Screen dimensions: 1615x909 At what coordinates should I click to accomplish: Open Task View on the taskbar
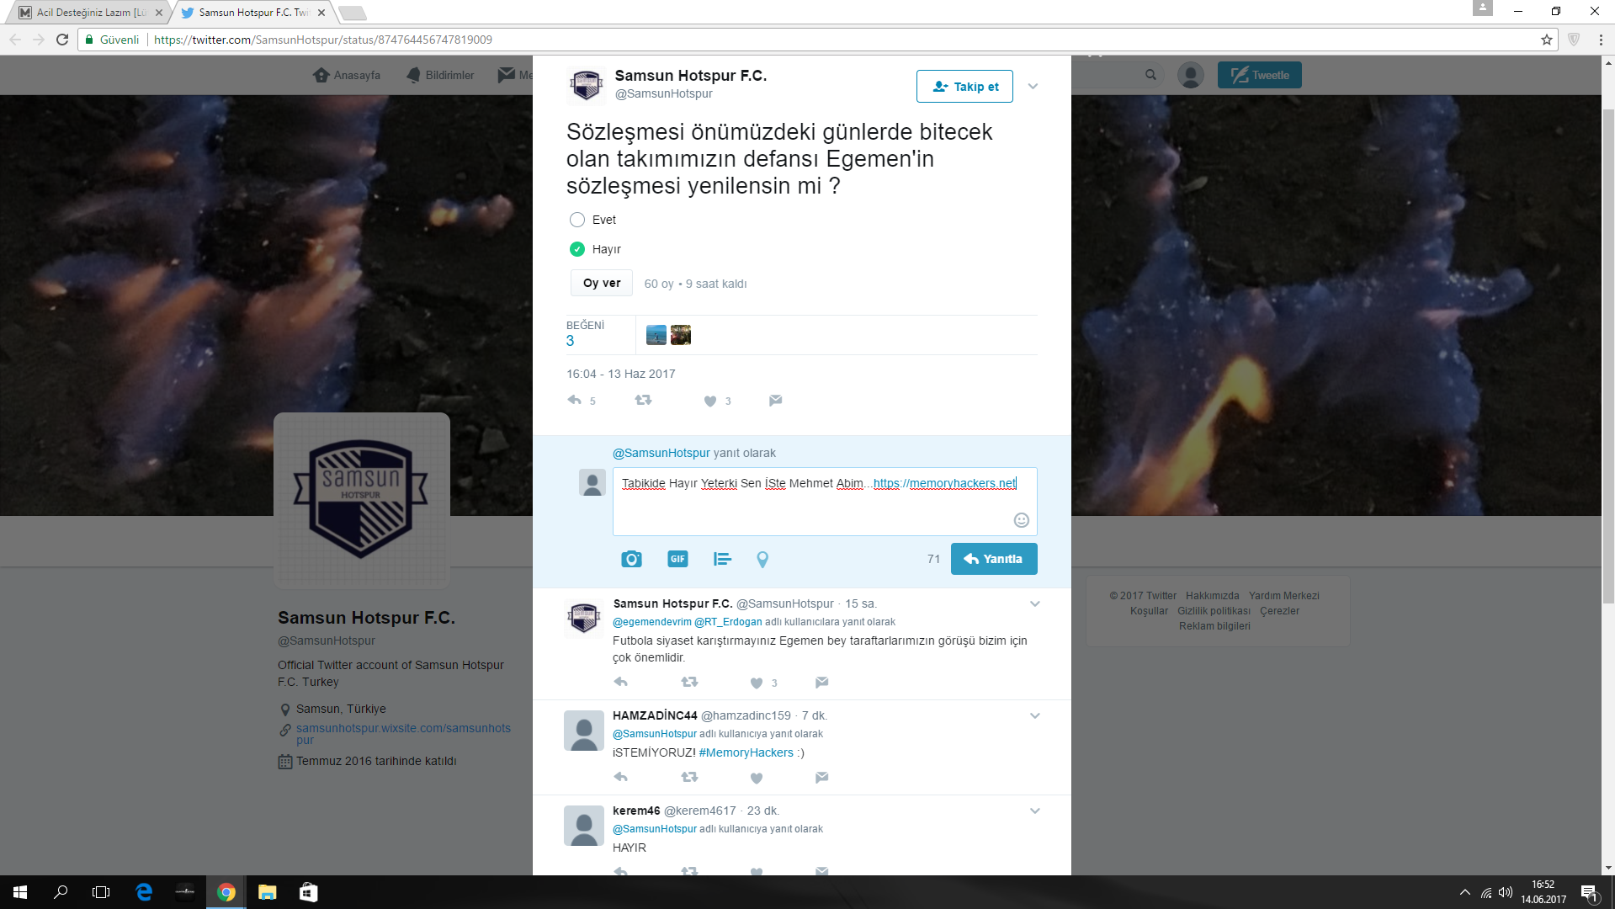pyautogui.click(x=101, y=892)
